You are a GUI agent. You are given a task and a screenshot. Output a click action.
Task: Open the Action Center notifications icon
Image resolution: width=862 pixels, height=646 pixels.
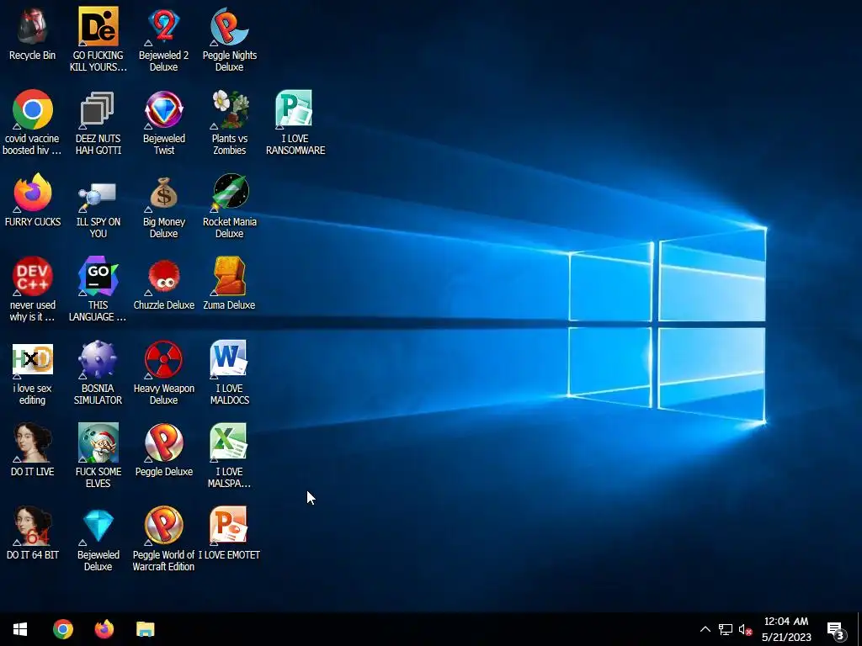(x=836, y=629)
